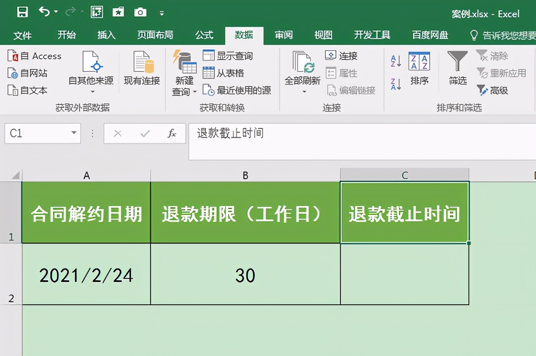Switch to the 页面布局 ribbon tab
The width and height of the screenshot is (536, 356).
(x=155, y=35)
